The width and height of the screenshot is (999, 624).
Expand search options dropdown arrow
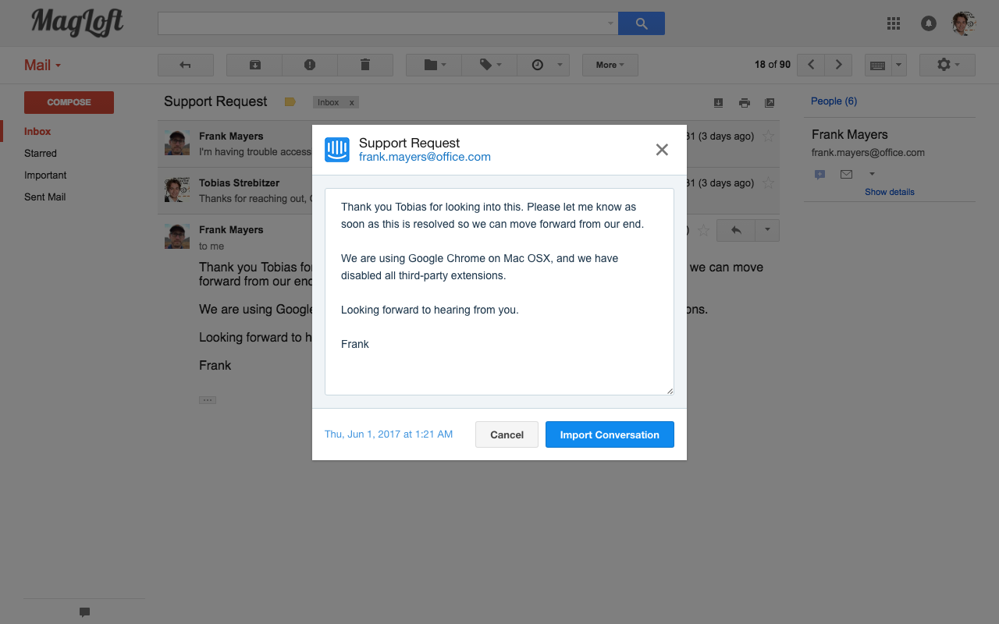point(611,23)
